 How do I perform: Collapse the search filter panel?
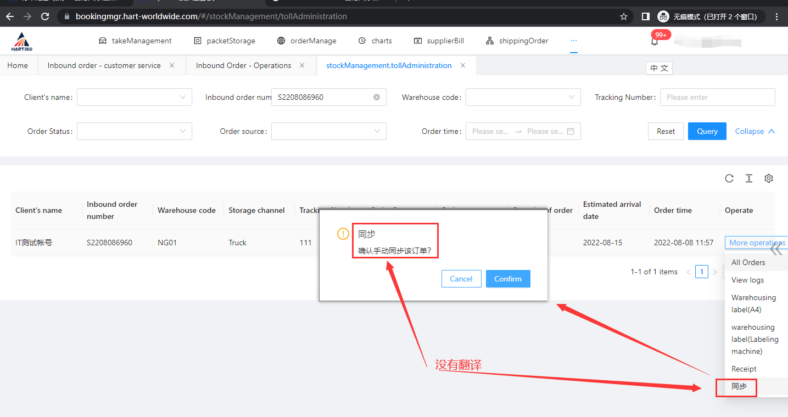(x=755, y=131)
